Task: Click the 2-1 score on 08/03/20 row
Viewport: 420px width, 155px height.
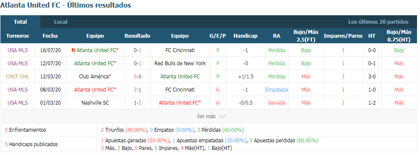Action: (138, 90)
